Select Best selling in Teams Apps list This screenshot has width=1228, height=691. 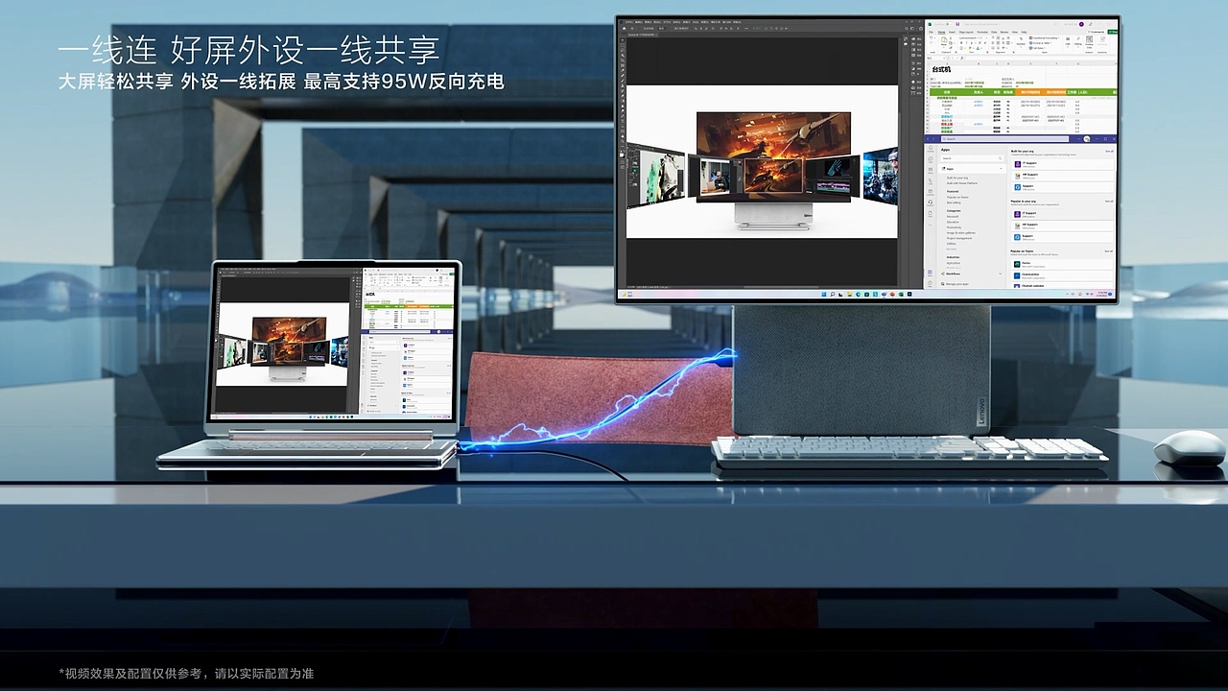(x=954, y=203)
